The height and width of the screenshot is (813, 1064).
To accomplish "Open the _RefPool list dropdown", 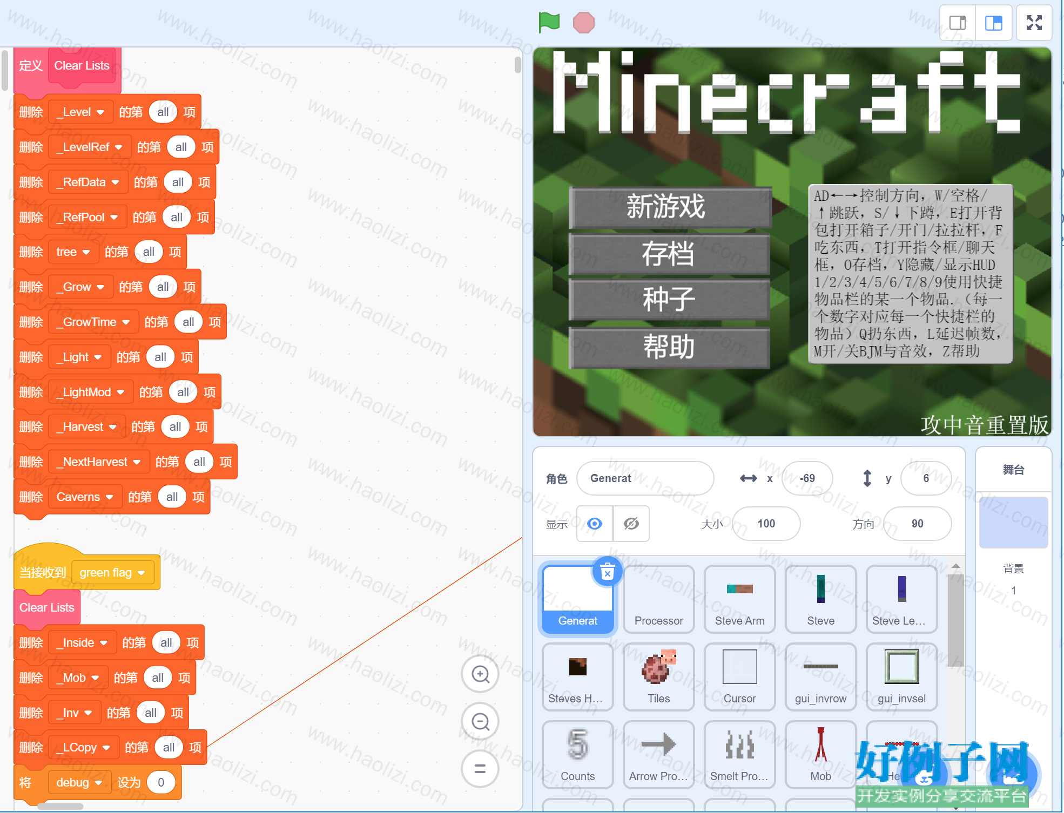I will click(87, 218).
